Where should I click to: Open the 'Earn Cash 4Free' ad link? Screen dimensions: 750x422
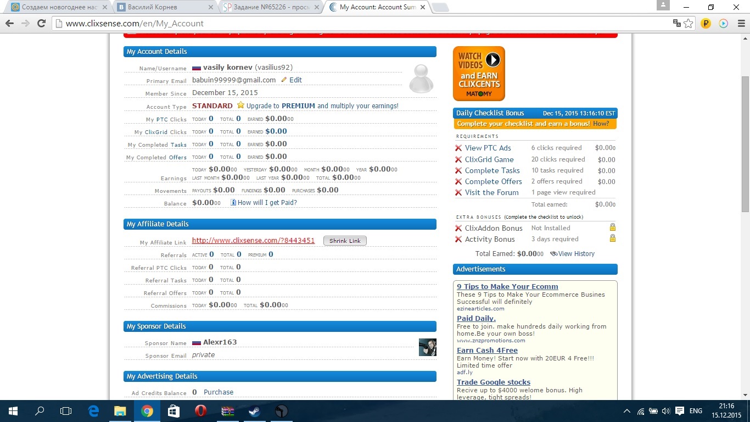coord(487,350)
